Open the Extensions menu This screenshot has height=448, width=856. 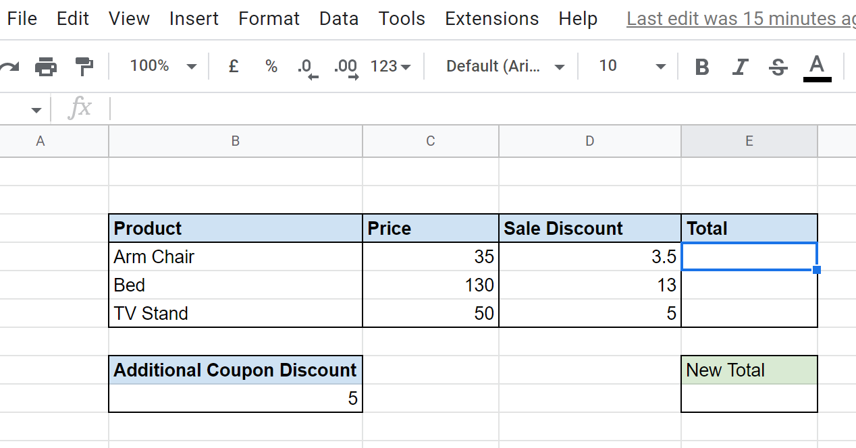(x=491, y=19)
